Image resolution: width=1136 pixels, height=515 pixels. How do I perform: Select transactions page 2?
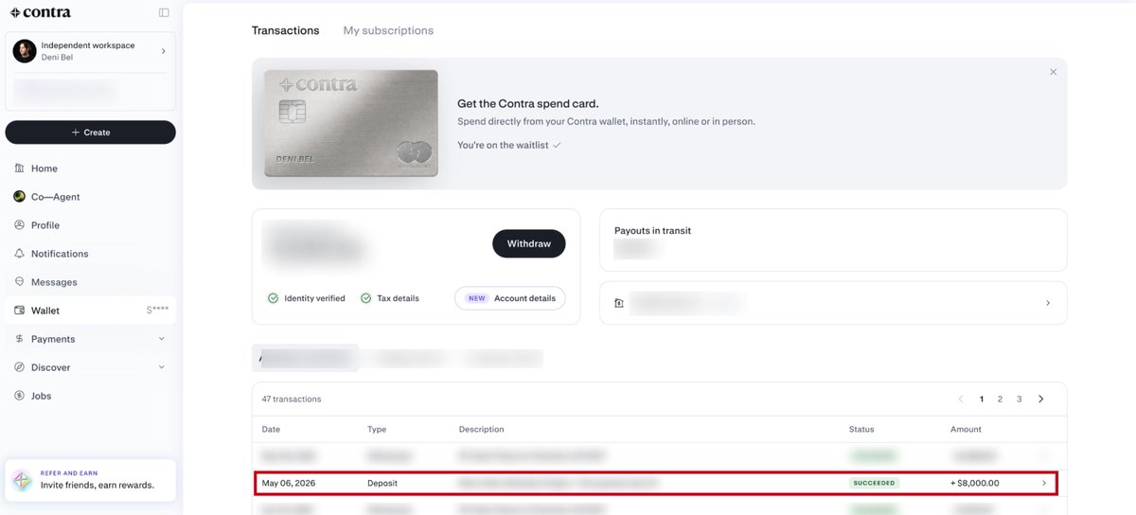1000,400
